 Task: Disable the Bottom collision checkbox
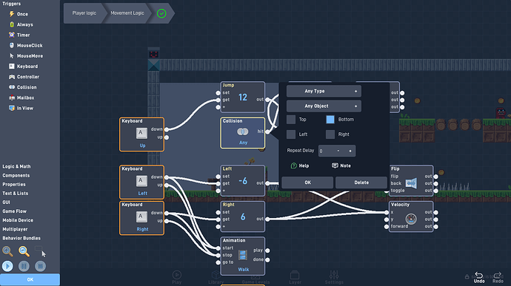pos(330,120)
